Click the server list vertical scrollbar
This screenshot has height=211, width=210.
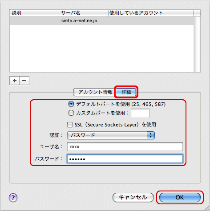197,45
